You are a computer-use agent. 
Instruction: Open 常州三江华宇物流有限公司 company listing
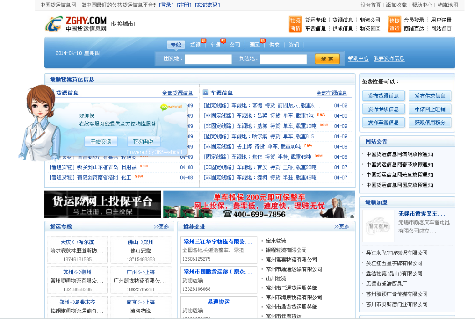click(218, 242)
